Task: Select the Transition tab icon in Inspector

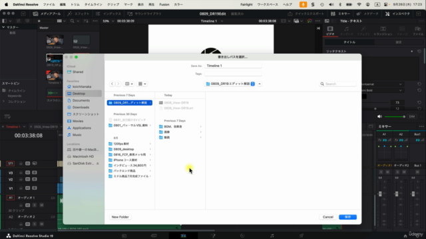Action: 383,29
